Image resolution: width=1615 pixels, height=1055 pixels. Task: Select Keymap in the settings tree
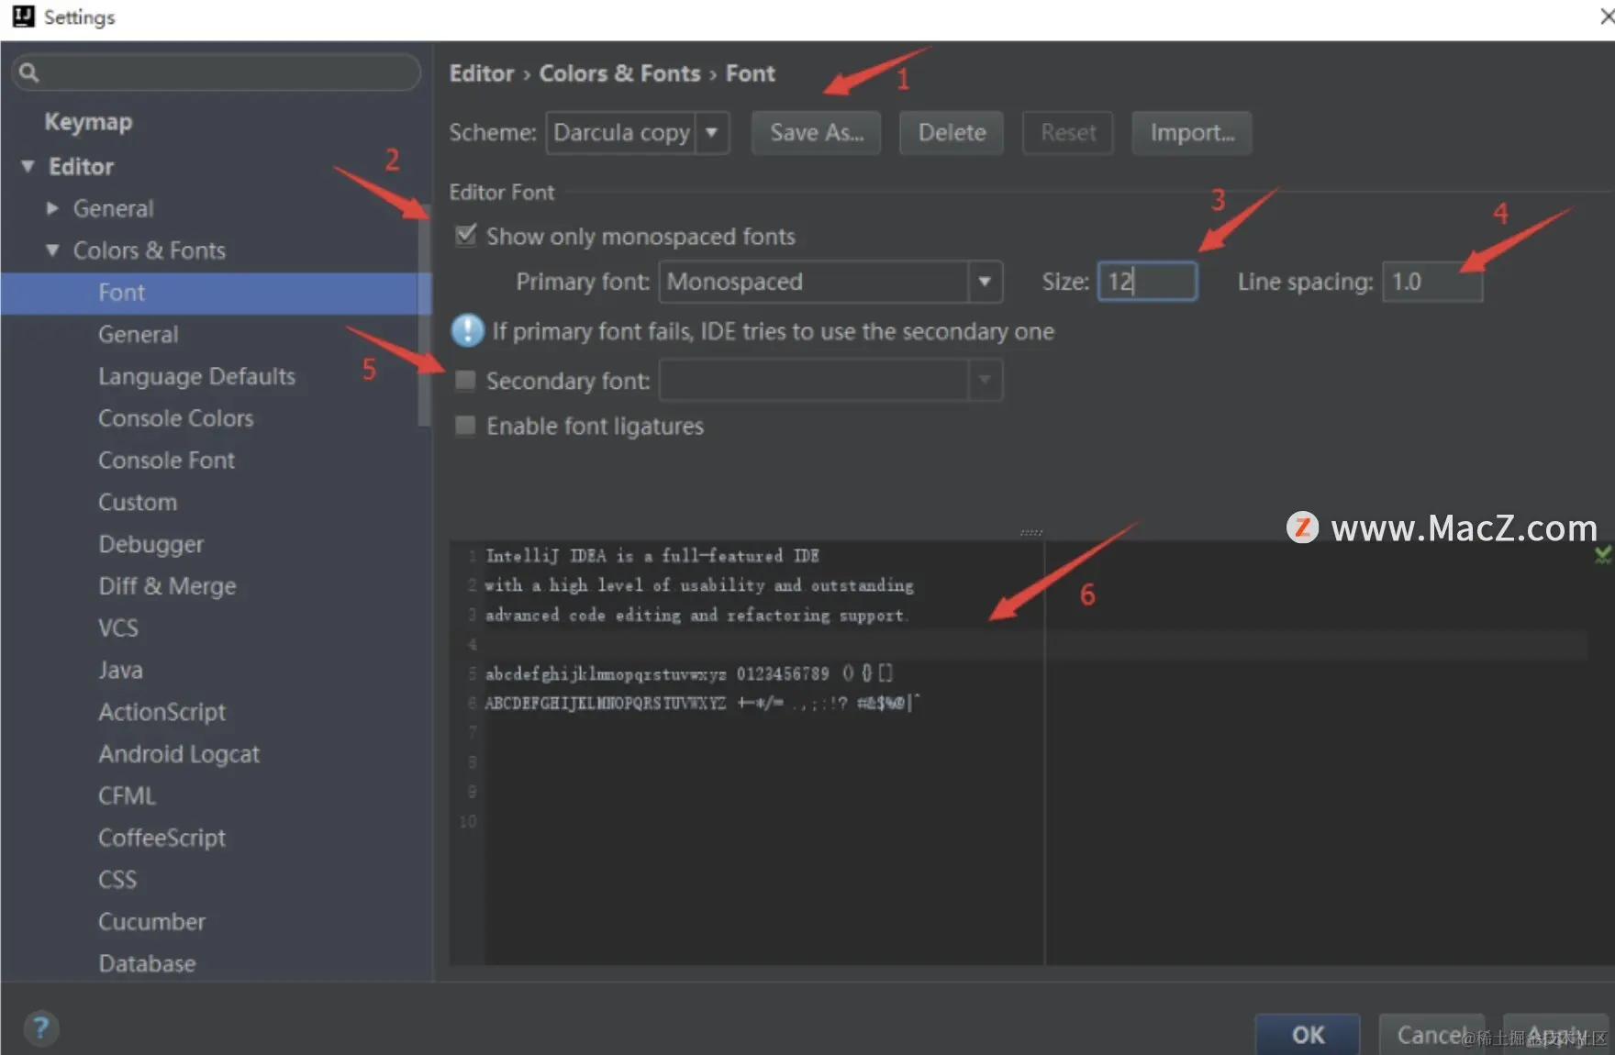(x=88, y=122)
